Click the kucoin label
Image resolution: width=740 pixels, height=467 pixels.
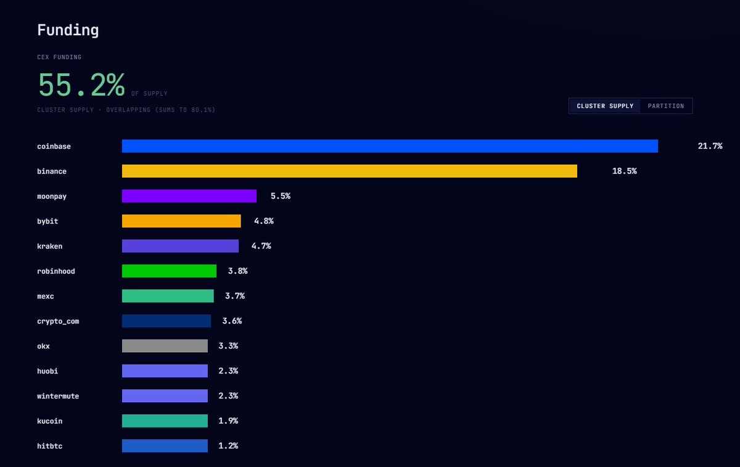(49, 421)
